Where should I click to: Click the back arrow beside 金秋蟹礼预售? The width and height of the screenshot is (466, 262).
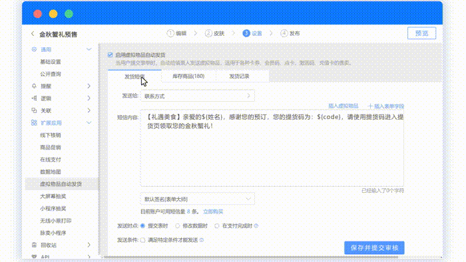pyautogui.click(x=33, y=34)
